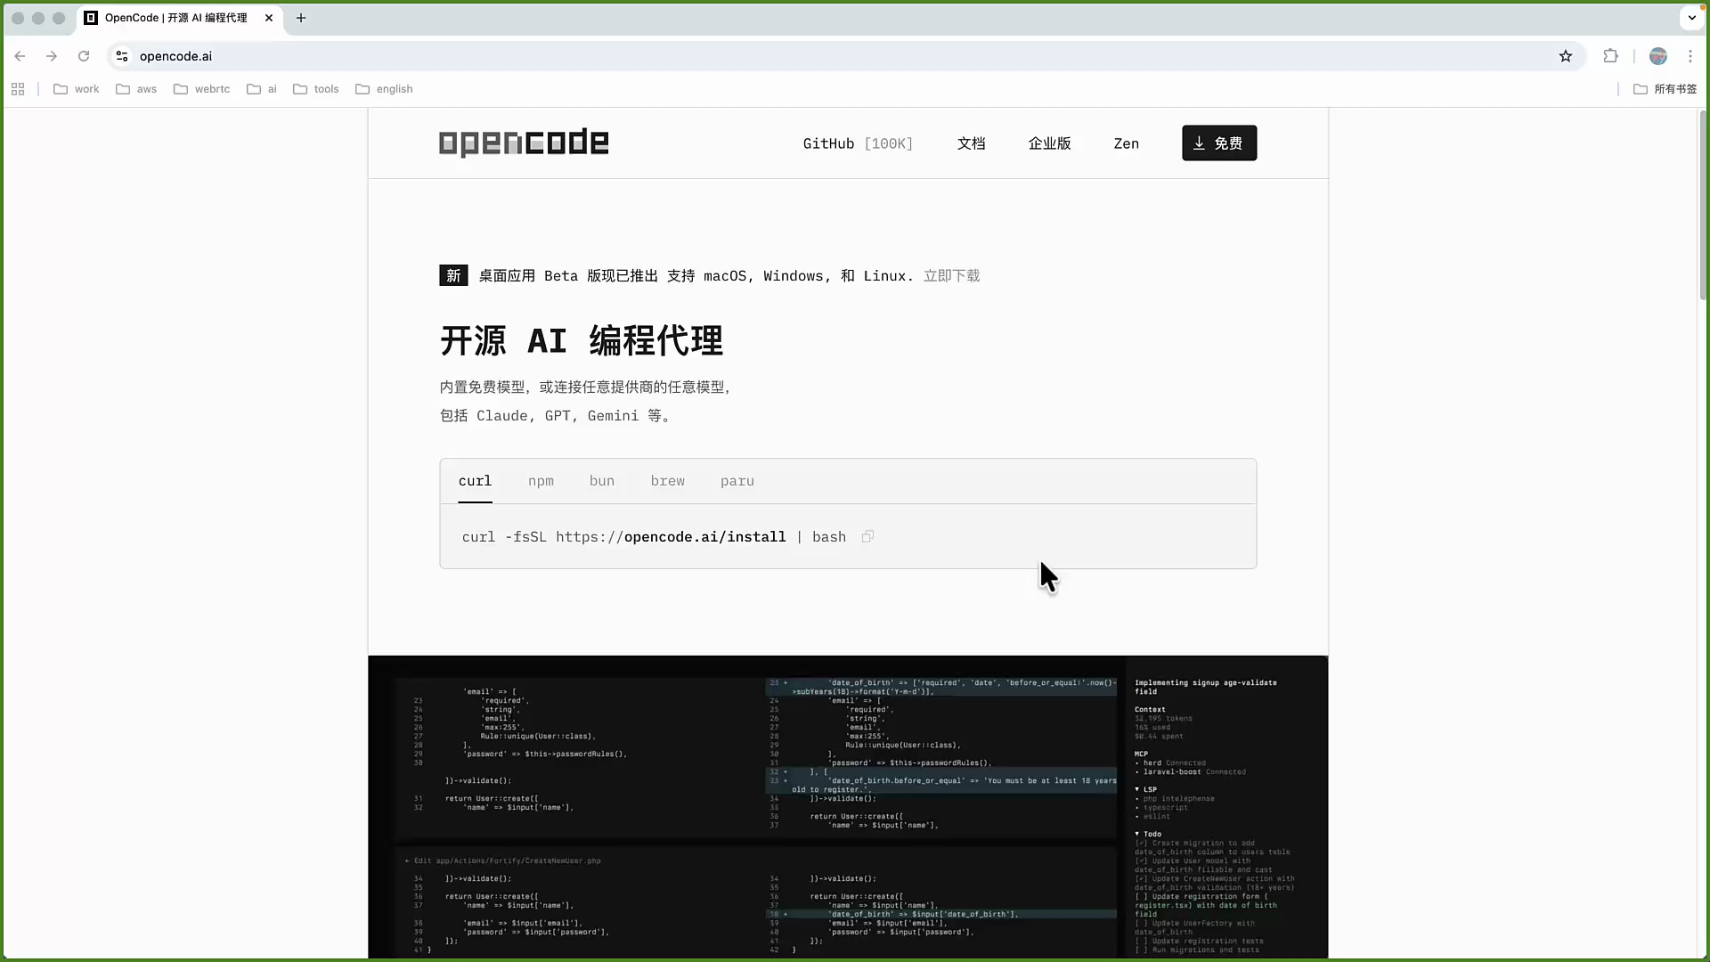The width and height of the screenshot is (1710, 962).
Task: Open the work bookmarks folder
Action: [x=77, y=89]
